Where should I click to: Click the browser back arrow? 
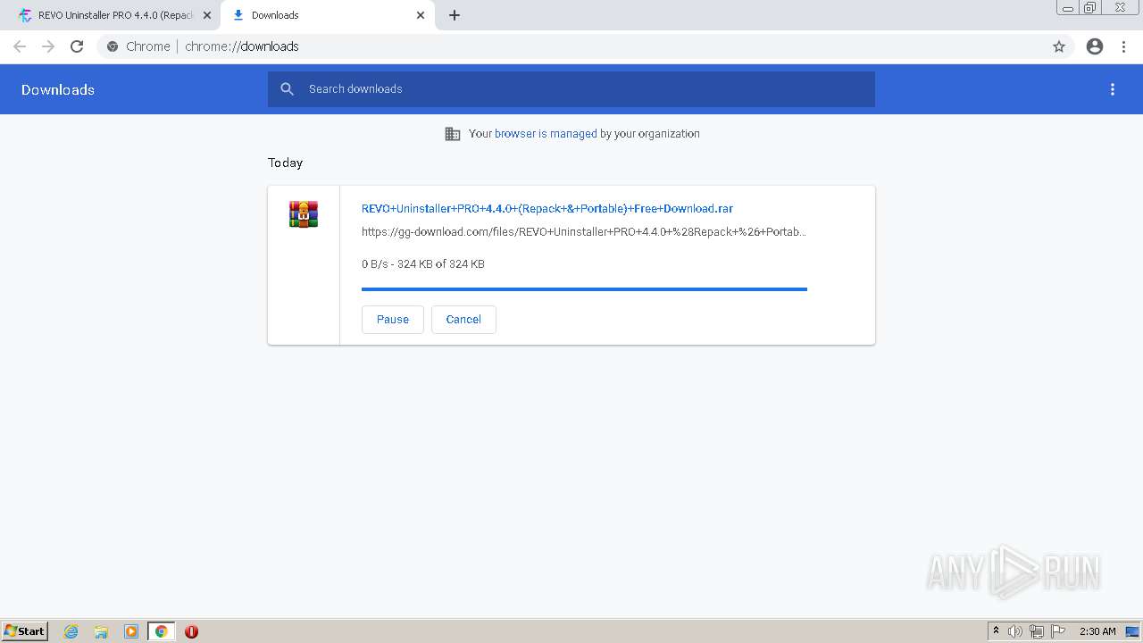point(20,46)
